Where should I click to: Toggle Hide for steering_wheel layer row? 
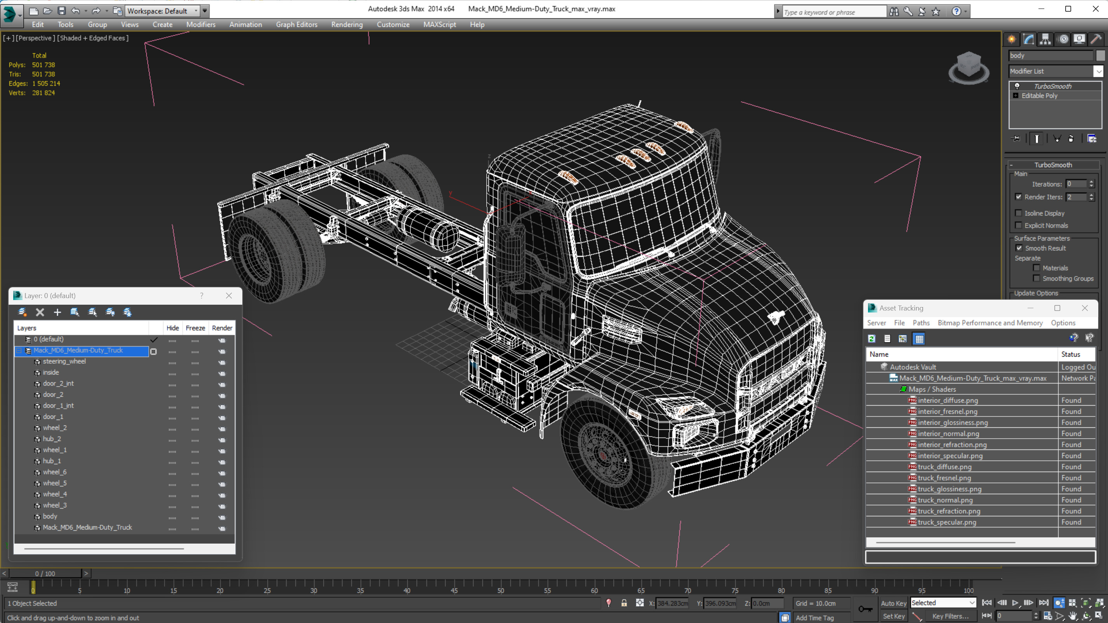[x=172, y=363]
